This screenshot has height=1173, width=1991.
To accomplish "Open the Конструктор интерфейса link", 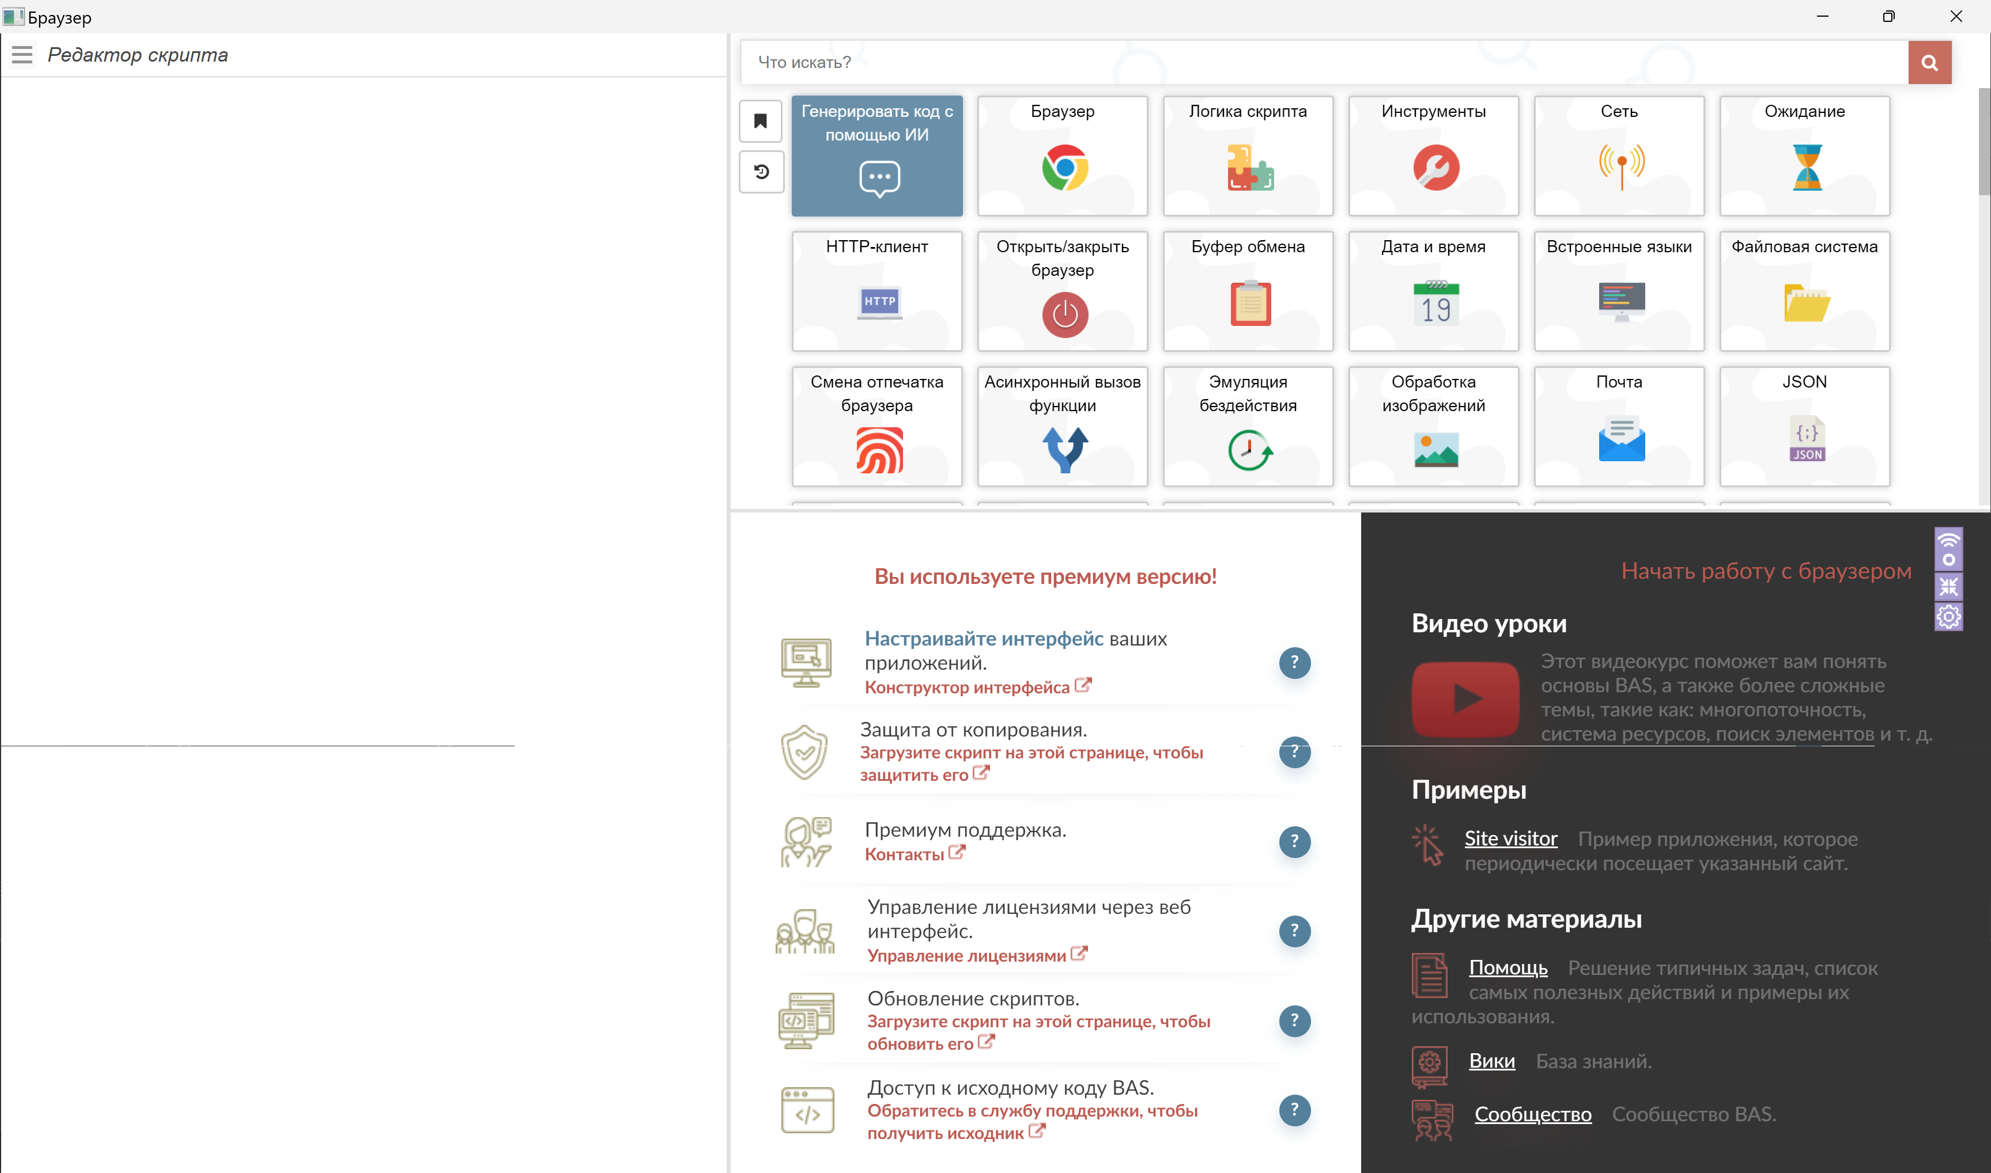I will click(966, 687).
